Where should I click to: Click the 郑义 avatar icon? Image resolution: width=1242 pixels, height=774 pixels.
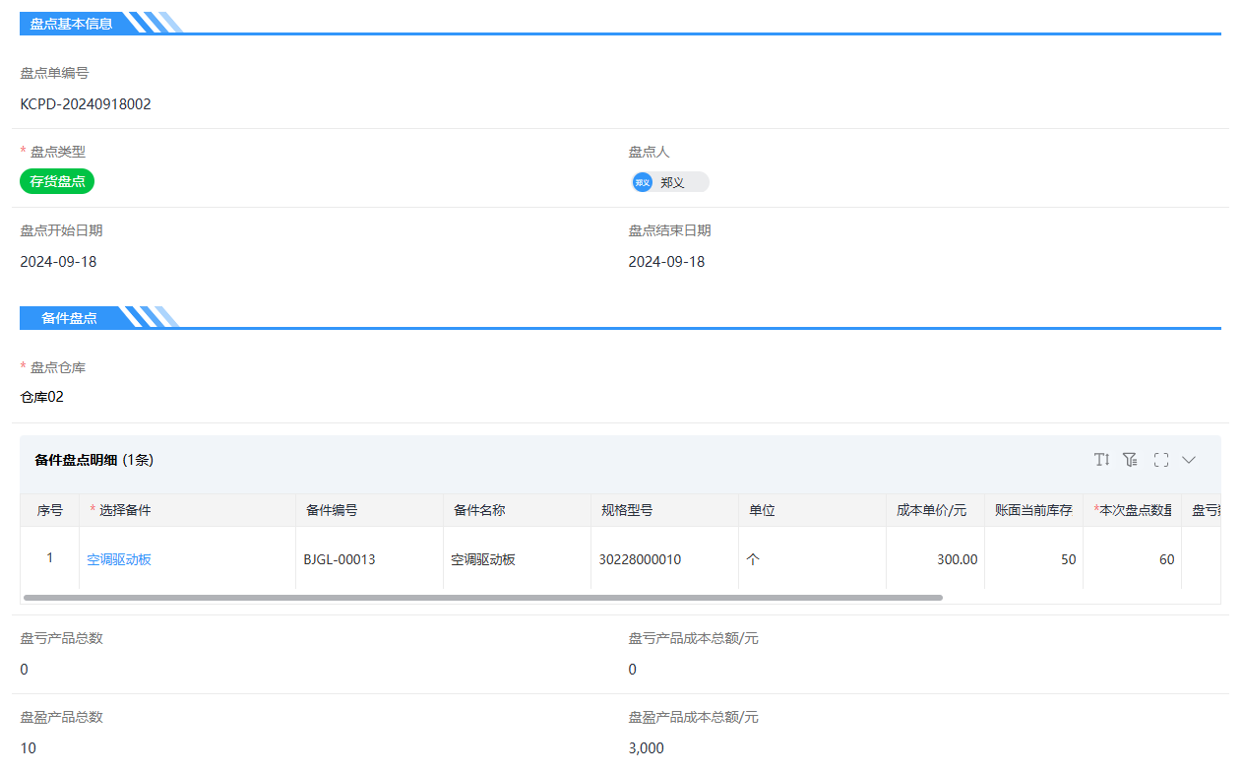(x=643, y=182)
